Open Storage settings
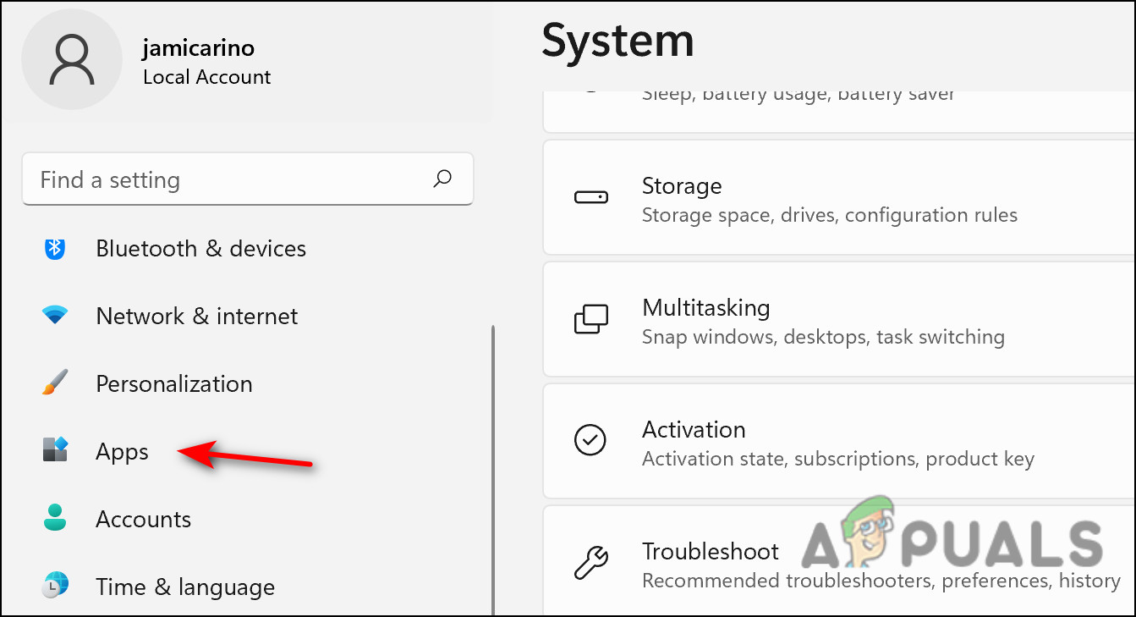Viewport: 1136px width, 617px height. tap(761, 197)
